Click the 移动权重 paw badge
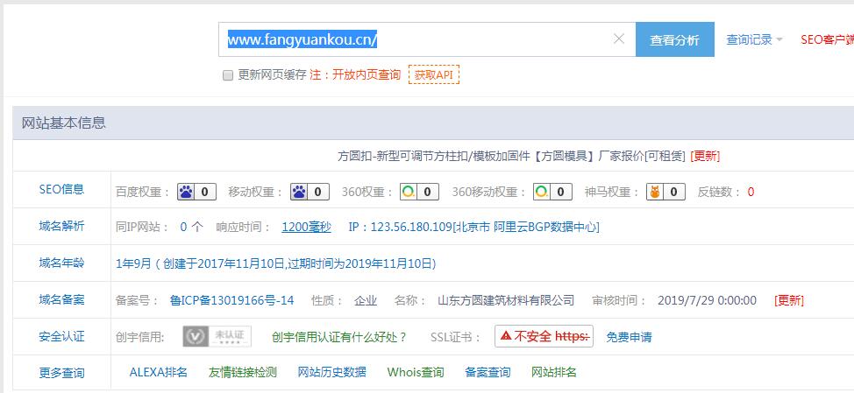Screen dimensions: 854x393 pos(310,192)
